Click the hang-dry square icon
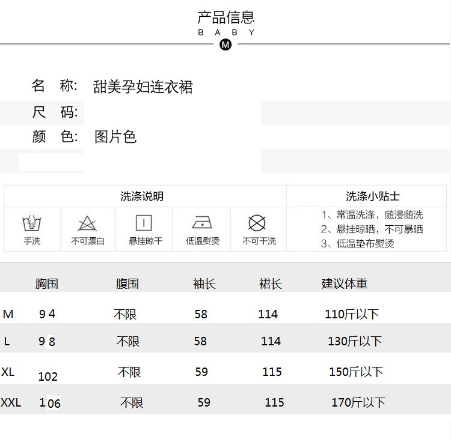 click(144, 223)
